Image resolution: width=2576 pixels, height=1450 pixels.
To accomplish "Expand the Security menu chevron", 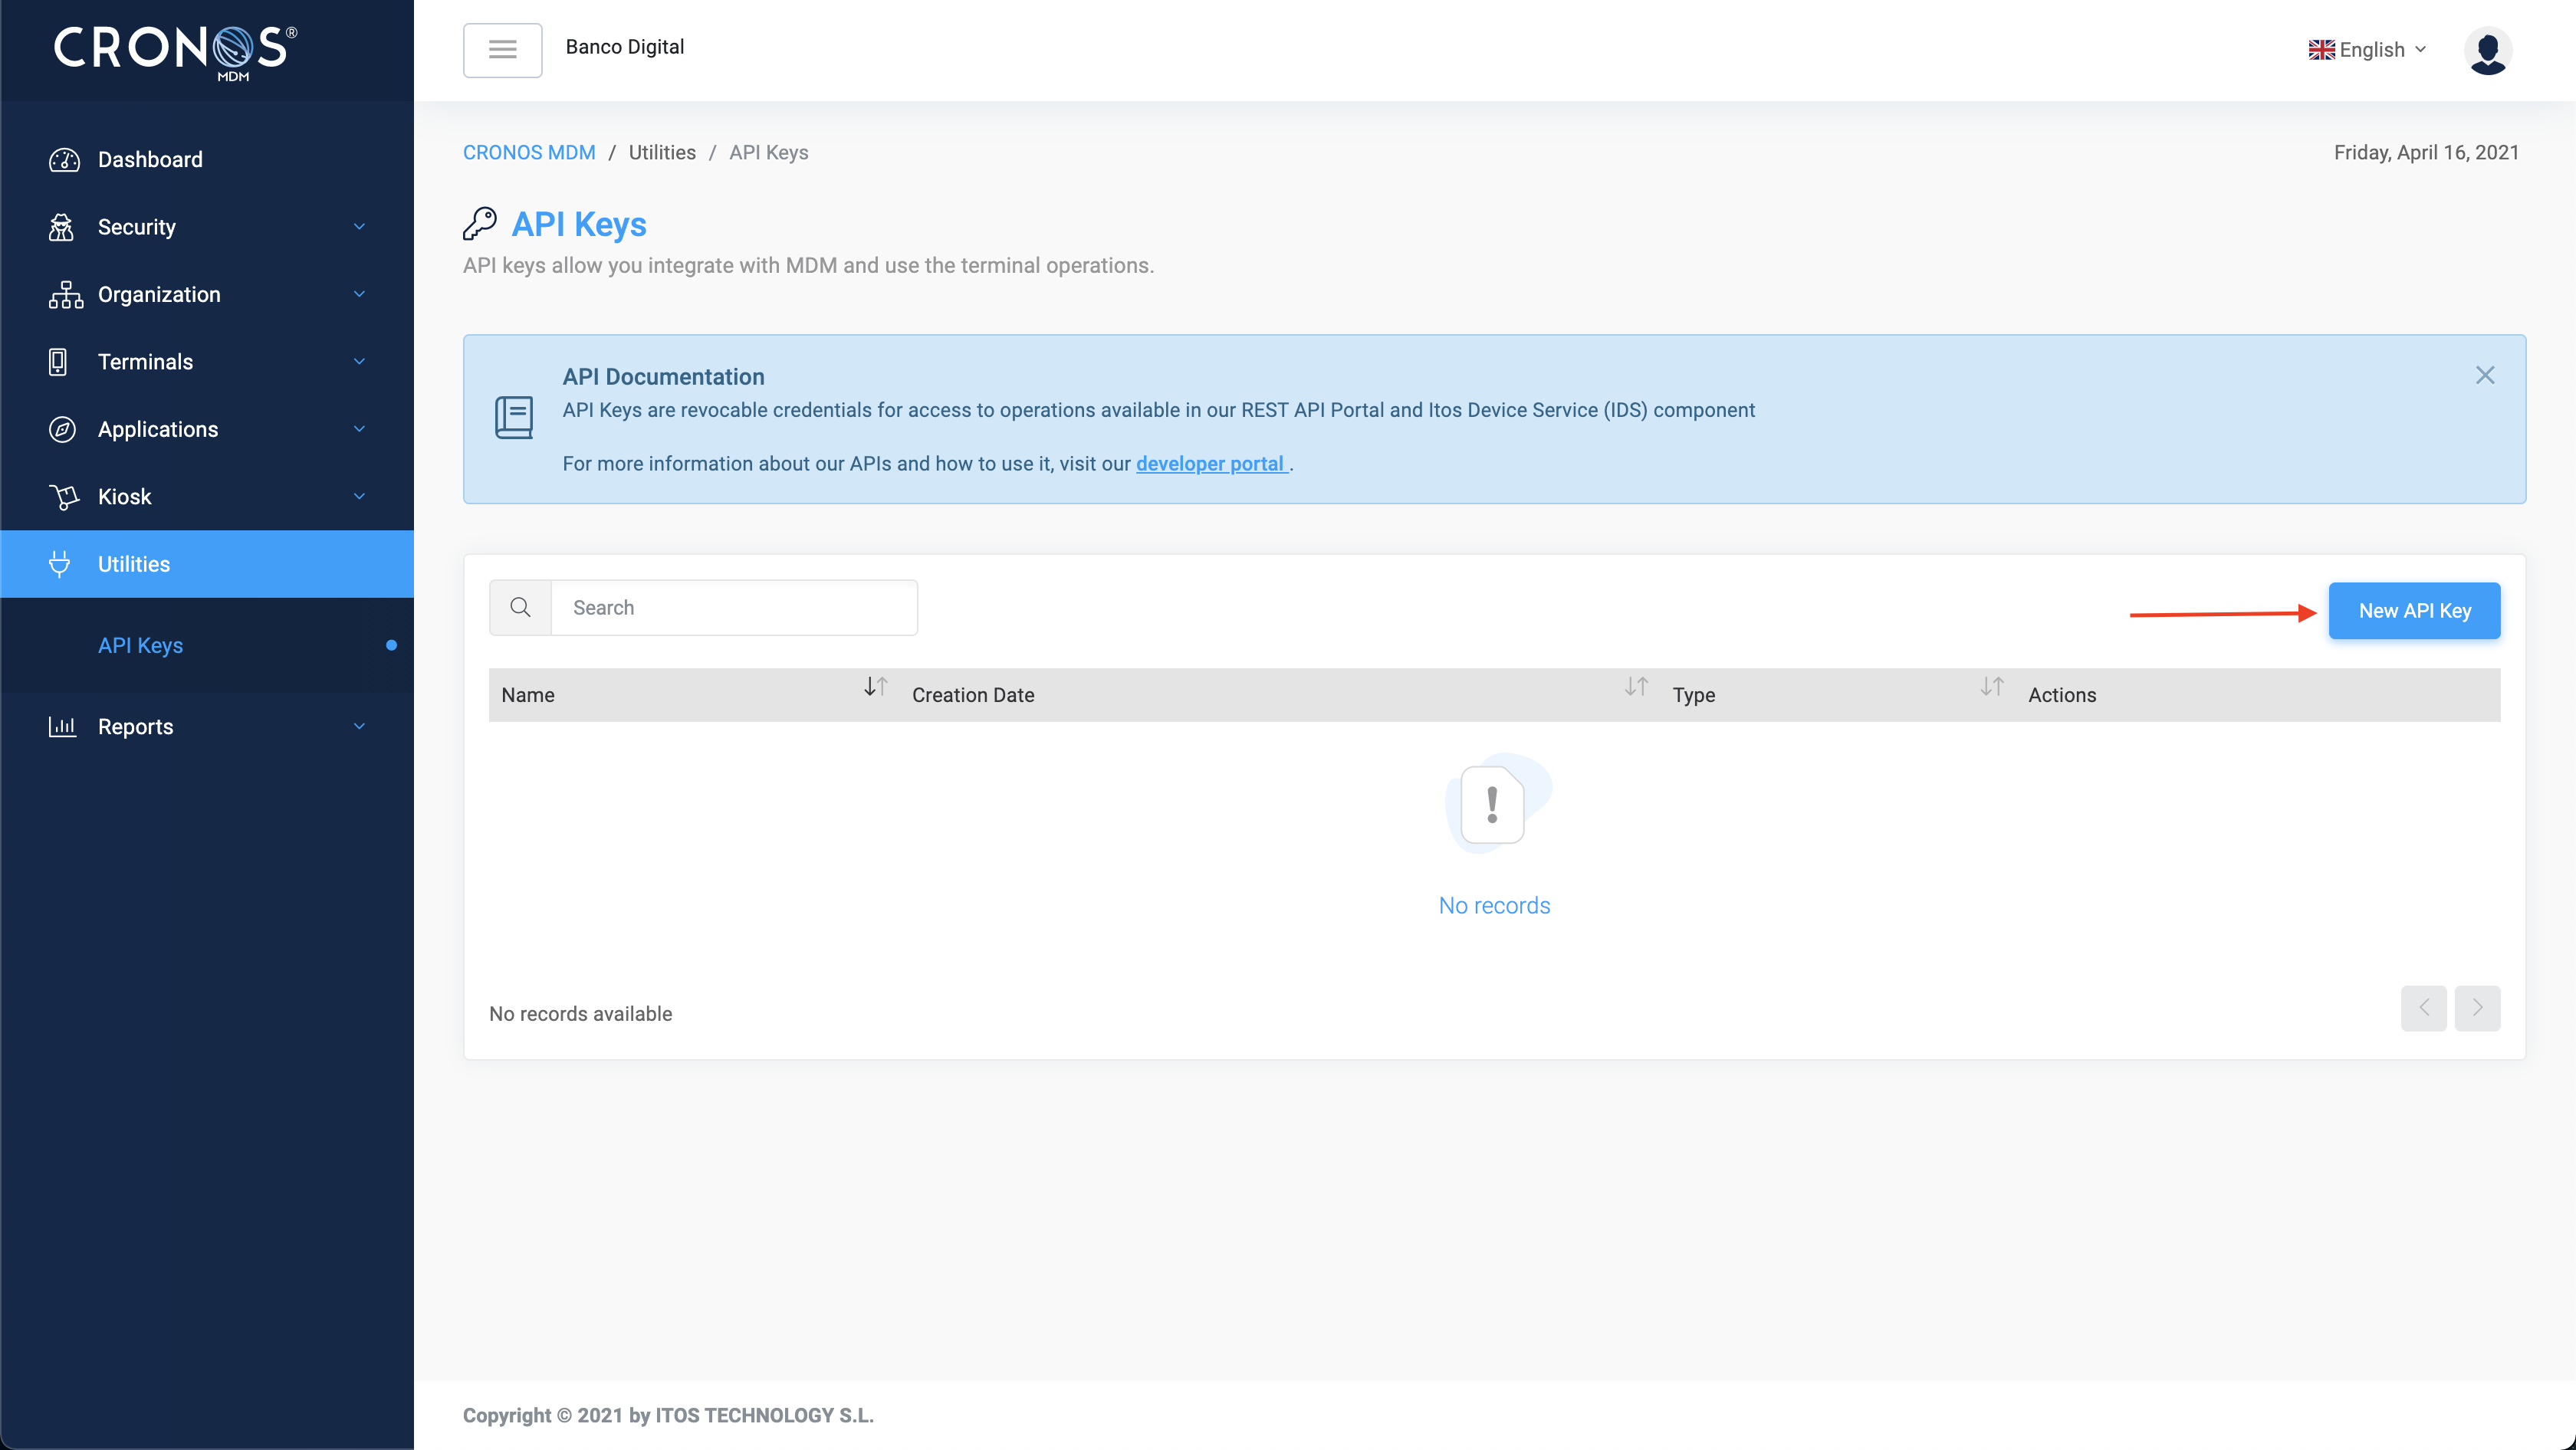I will pyautogui.click(x=359, y=227).
